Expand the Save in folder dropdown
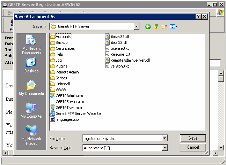This screenshot has height=165, width=226. [136, 26]
